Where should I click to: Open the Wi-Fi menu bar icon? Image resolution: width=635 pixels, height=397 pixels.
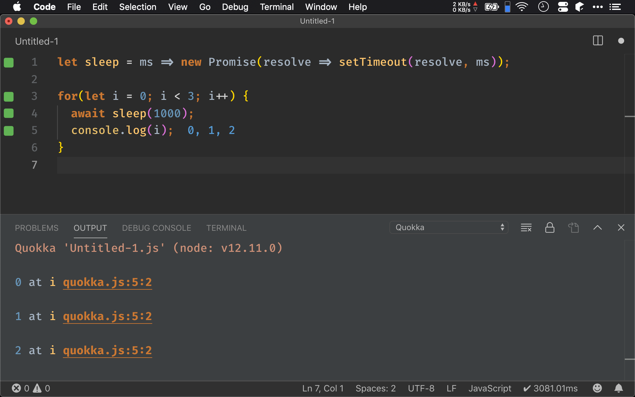tap(522, 7)
